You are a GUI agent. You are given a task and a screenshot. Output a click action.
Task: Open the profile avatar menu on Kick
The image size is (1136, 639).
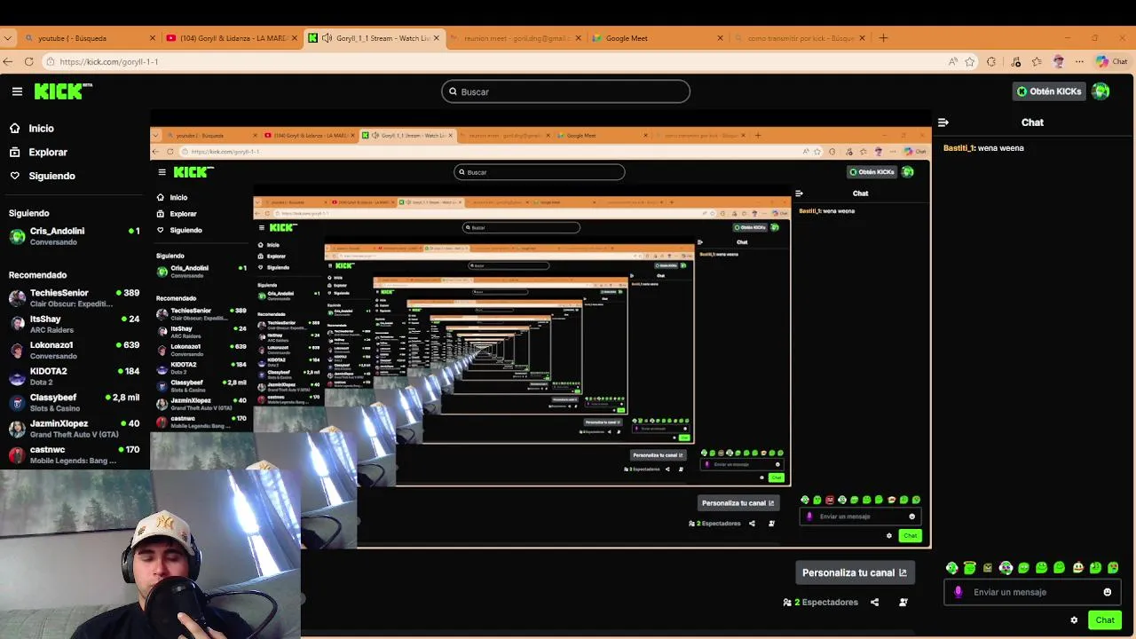1100,91
